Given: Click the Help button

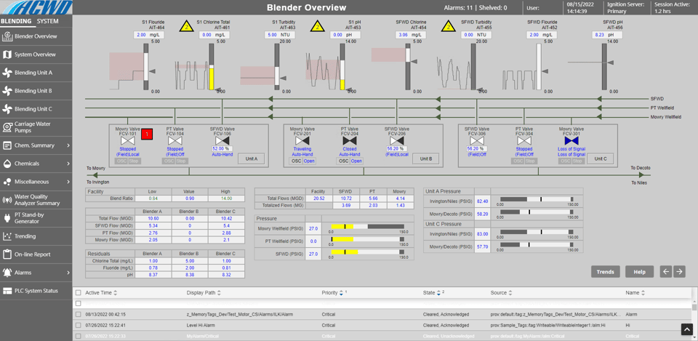Looking at the screenshot, I should click(639, 271).
